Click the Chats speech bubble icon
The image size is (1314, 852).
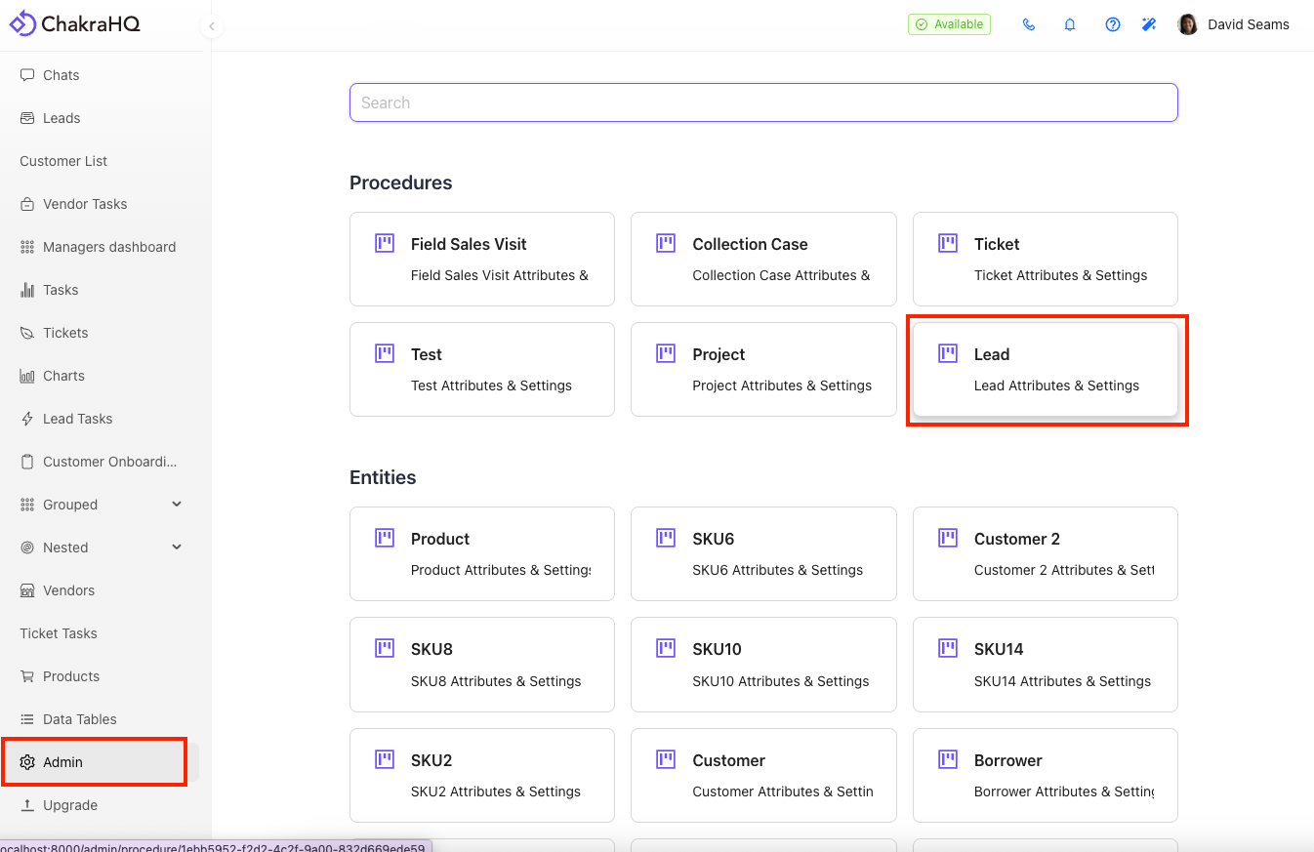tap(27, 75)
